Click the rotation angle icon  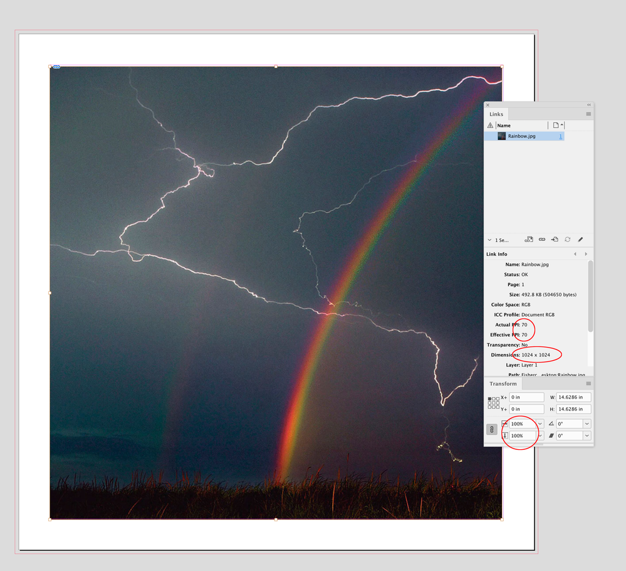point(551,424)
